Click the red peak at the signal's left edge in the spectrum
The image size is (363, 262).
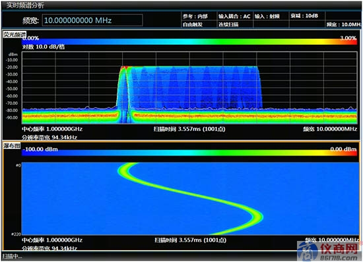click(124, 68)
